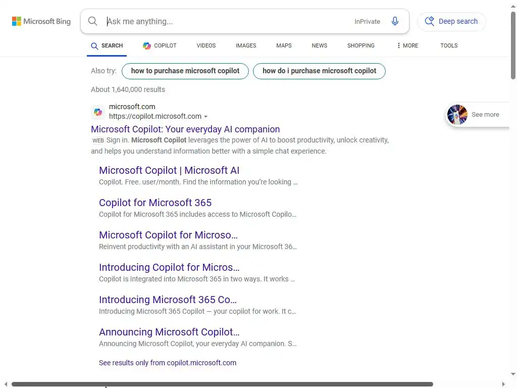This screenshot has width=517, height=388.
Task: Click the Microsoft Bing logo
Action: 41,21
